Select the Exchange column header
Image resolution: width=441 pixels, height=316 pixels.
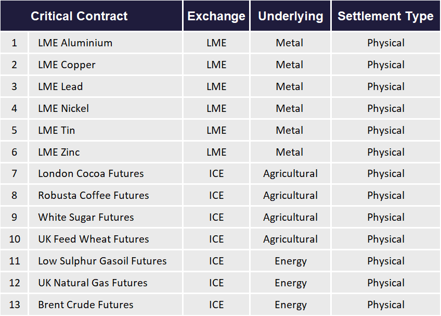click(x=216, y=16)
